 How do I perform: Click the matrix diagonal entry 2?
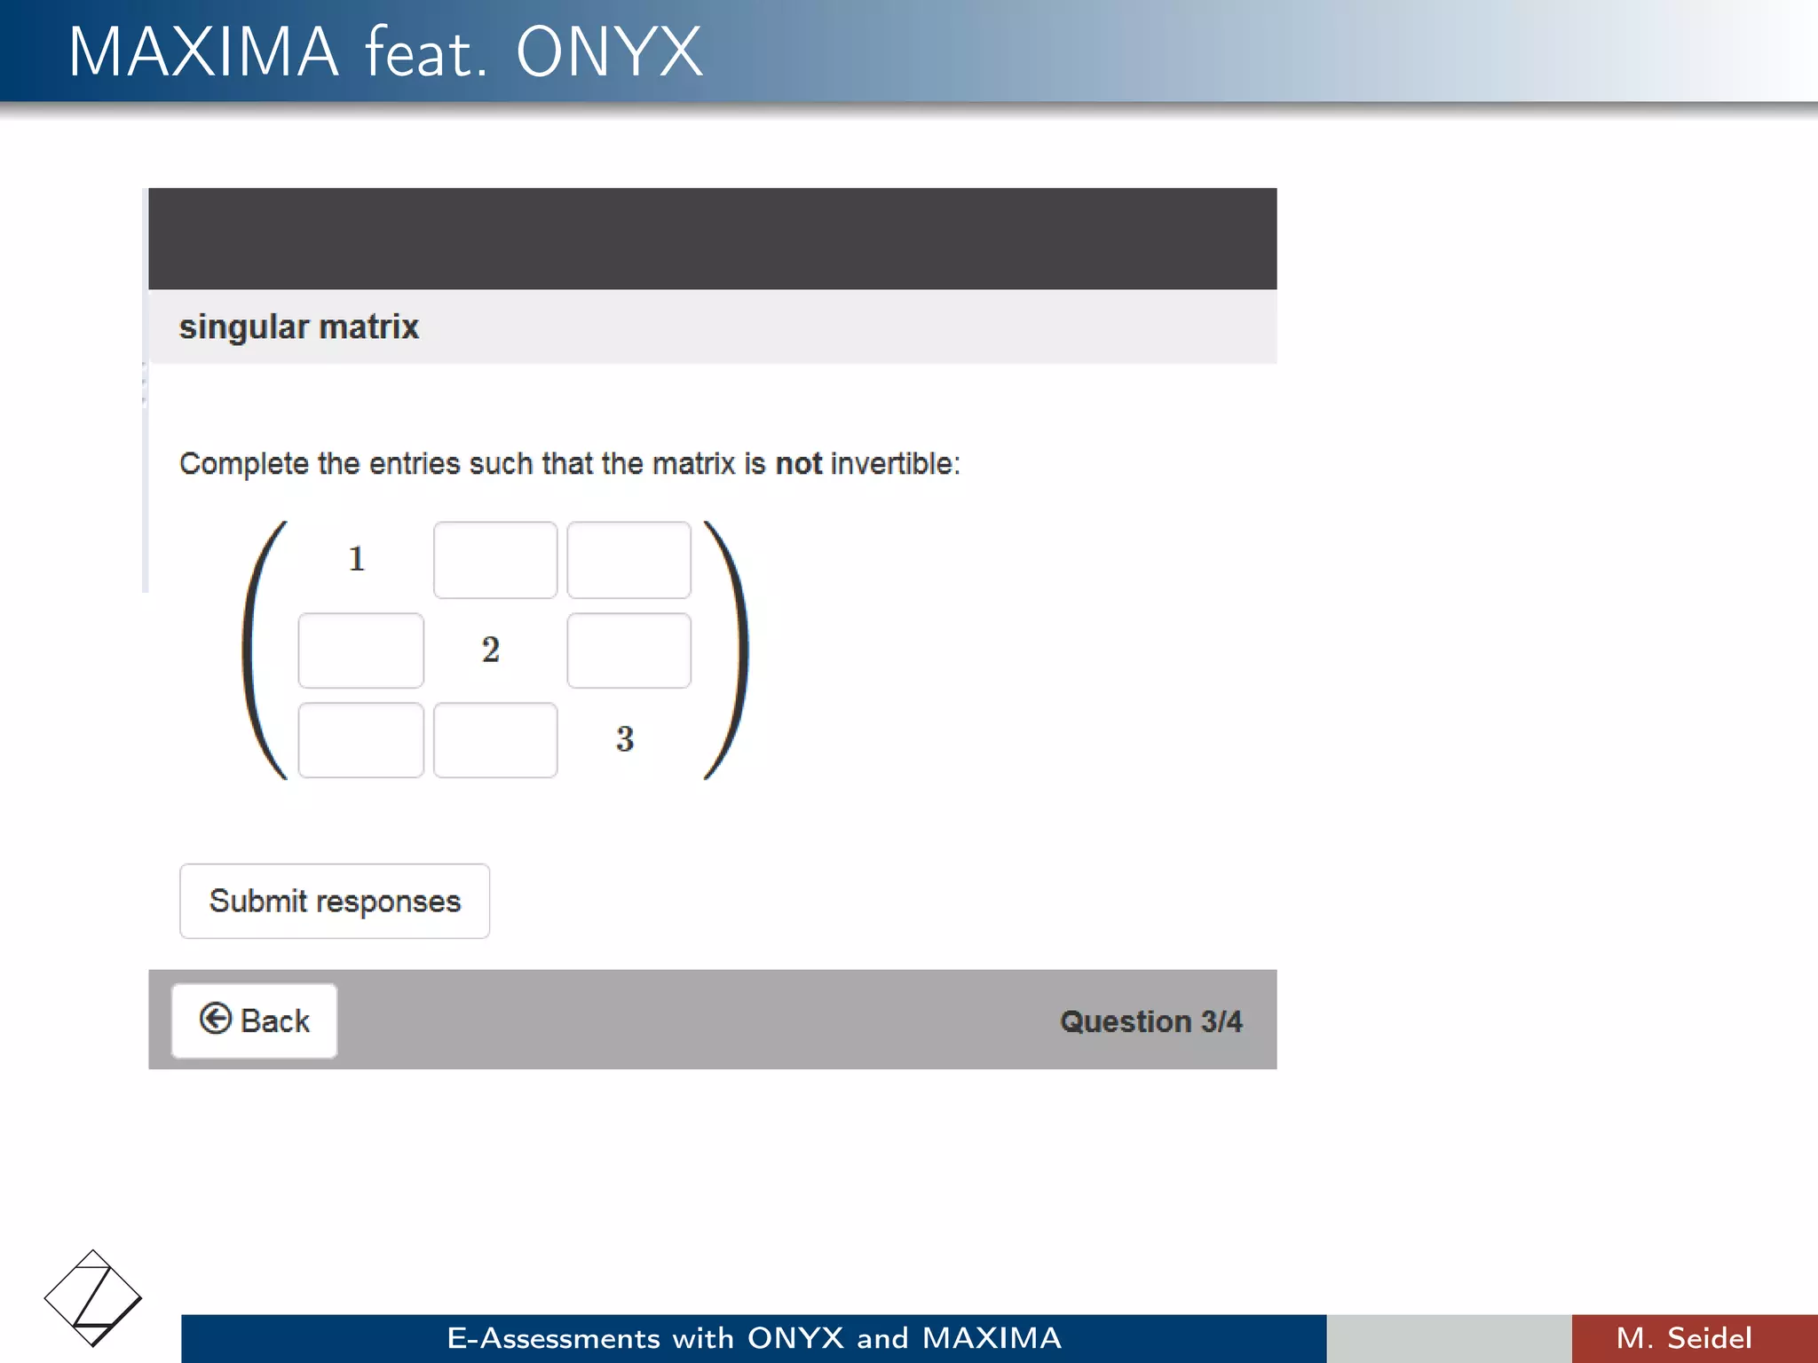pos(491,650)
